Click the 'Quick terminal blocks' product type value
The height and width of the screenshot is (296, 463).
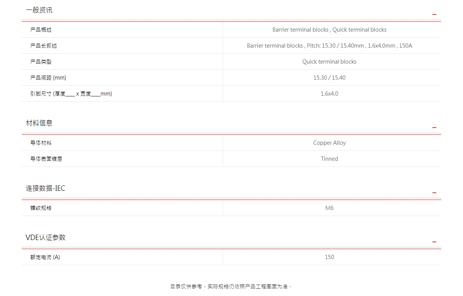(x=329, y=62)
